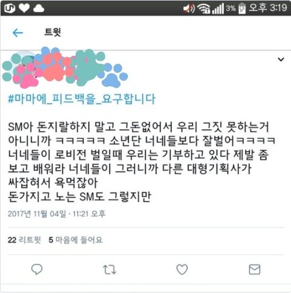Like the tweet with heart icon
Viewport: 291px width, 293px height.
click(182, 269)
